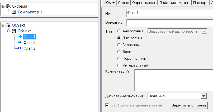Select Перечислимый type radio button
The image size is (213, 112).
pyautogui.click(x=119, y=58)
